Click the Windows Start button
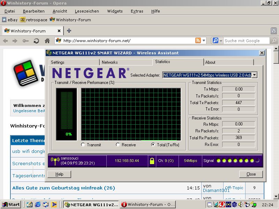Viewport: 279px width, 209px height. pos(10,205)
